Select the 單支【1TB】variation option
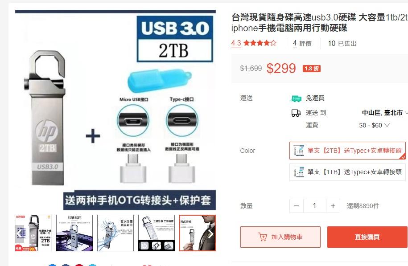 tap(347, 172)
